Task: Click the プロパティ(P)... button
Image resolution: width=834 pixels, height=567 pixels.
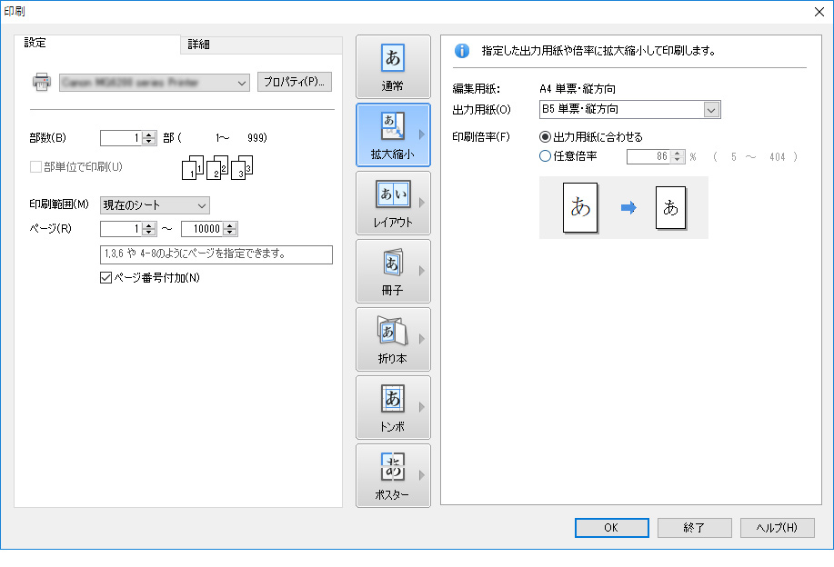Action: 294,82
